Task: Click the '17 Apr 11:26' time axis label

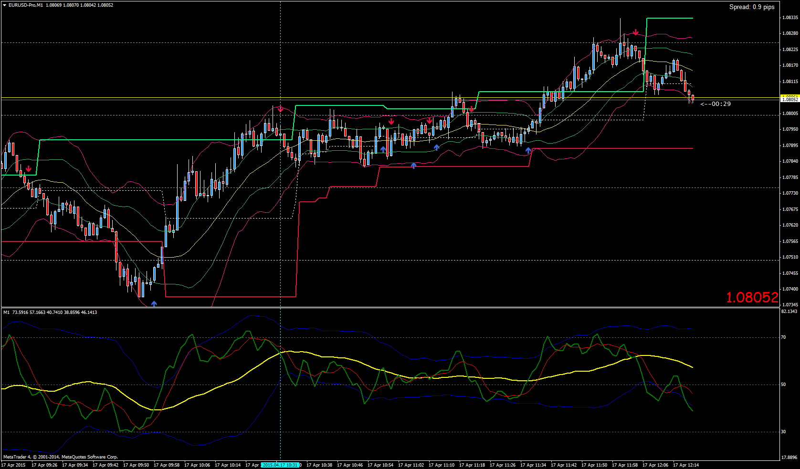Action: pyautogui.click(x=503, y=465)
